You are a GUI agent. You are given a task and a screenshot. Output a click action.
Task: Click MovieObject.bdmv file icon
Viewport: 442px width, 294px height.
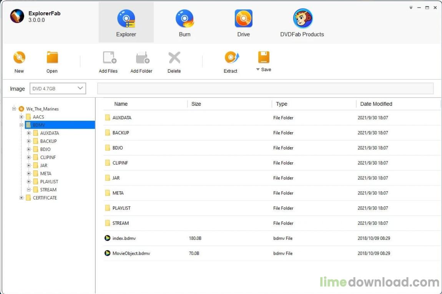click(x=107, y=253)
